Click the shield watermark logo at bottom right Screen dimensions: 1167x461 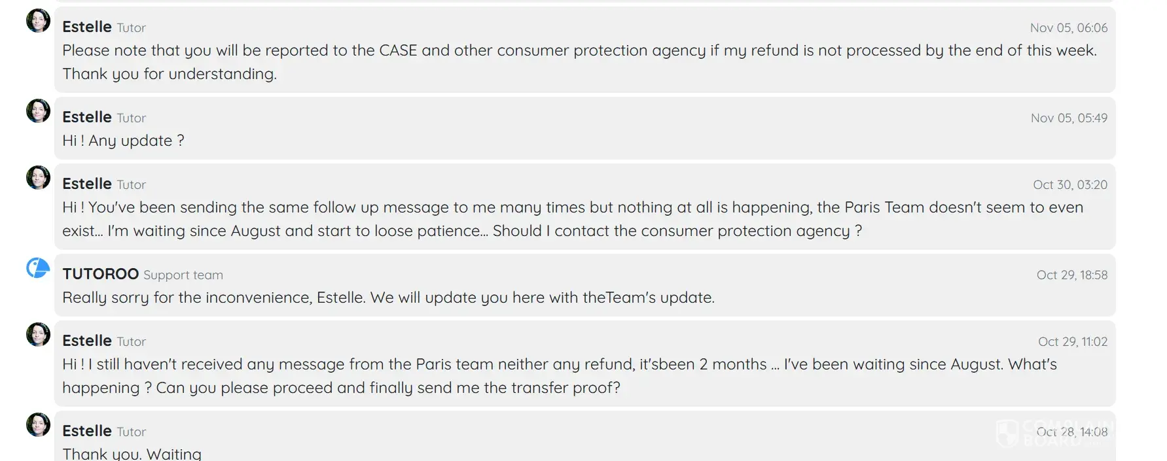click(1007, 433)
